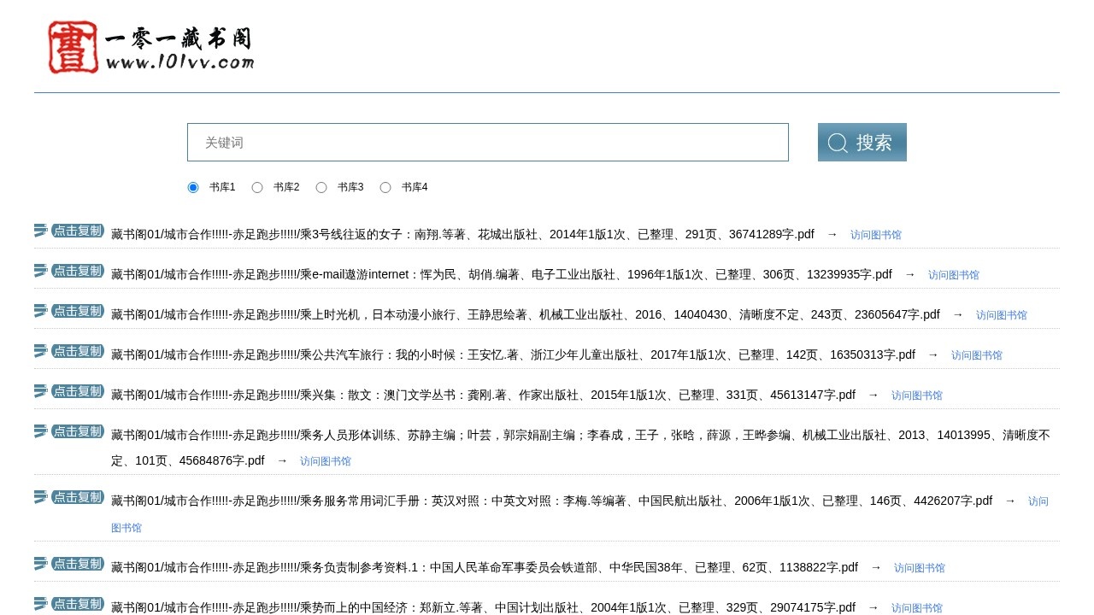Select the 书库2 radio button
Screen dimensions: 1094x615
coord(257,187)
